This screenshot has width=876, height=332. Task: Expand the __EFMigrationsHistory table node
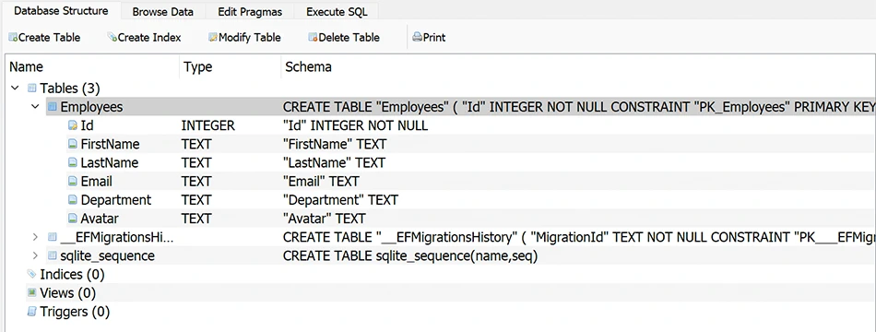coord(35,237)
